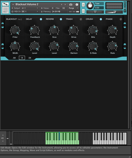Image resolution: width=132 pixels, height=158 pixels.
Task: Toggle the REVERB effect on/off indicator
Action: click(61, 19)
